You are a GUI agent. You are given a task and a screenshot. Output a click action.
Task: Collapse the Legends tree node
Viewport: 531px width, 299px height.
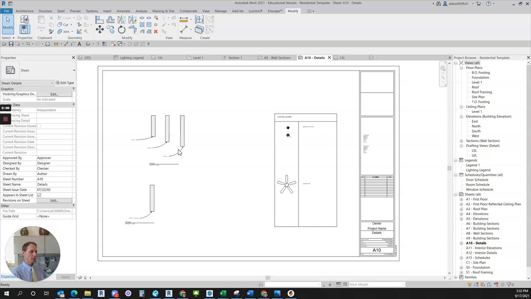(x=455, y=160)
